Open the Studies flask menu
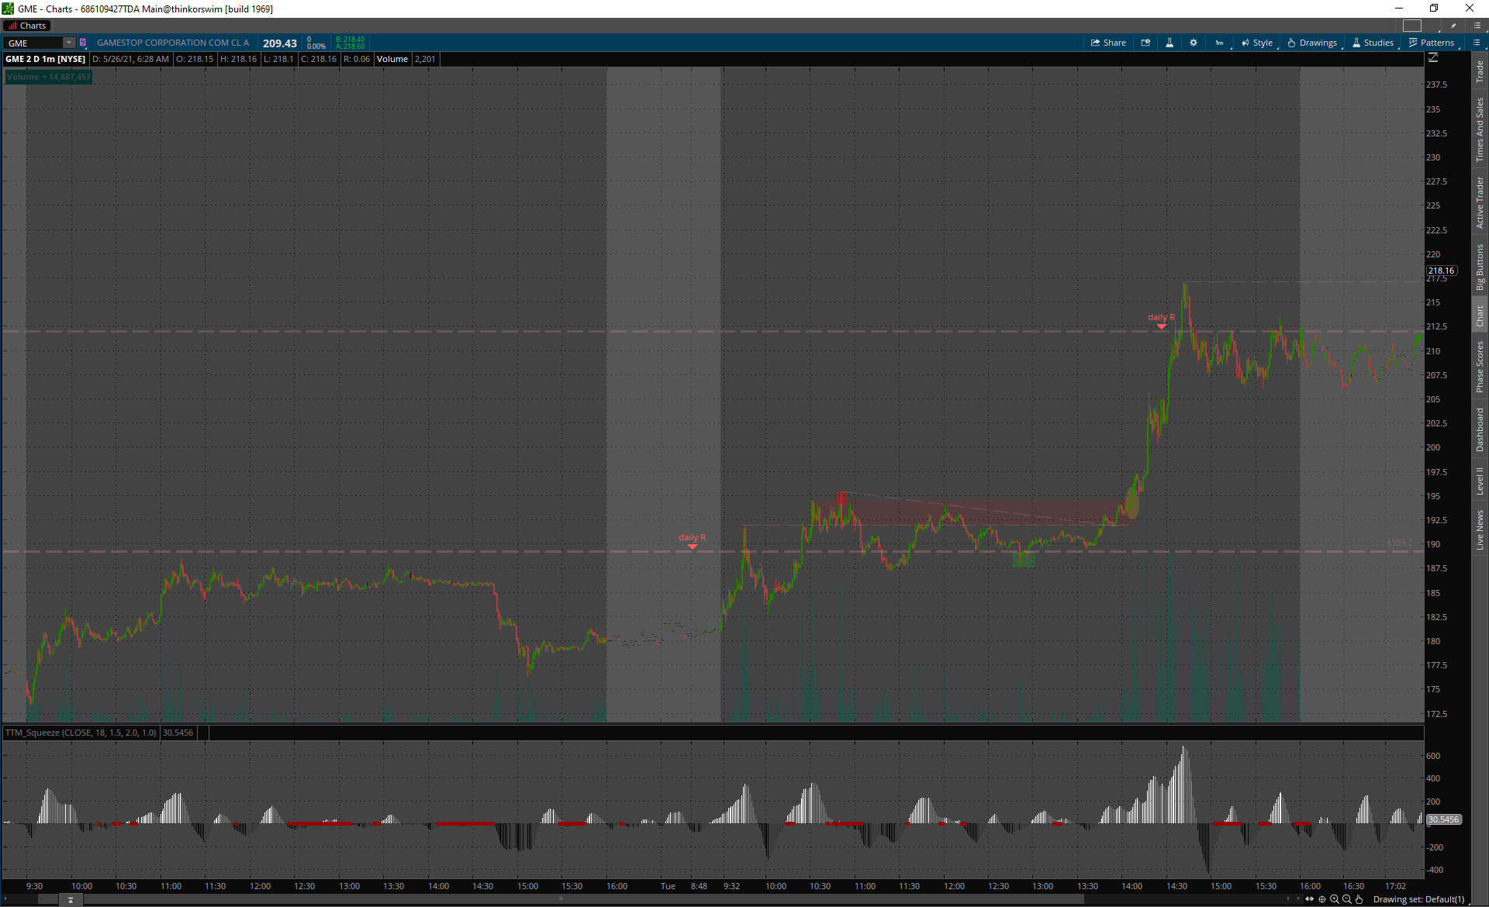1489x907 pixels. tap(1373, 43)
